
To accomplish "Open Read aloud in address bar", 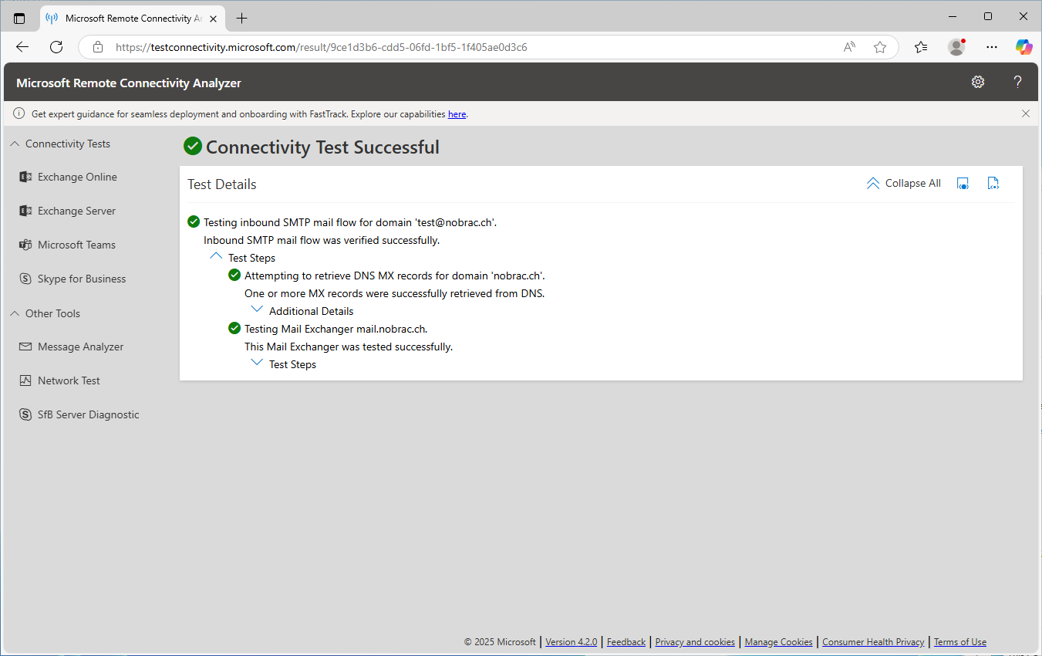I will 849,47.
